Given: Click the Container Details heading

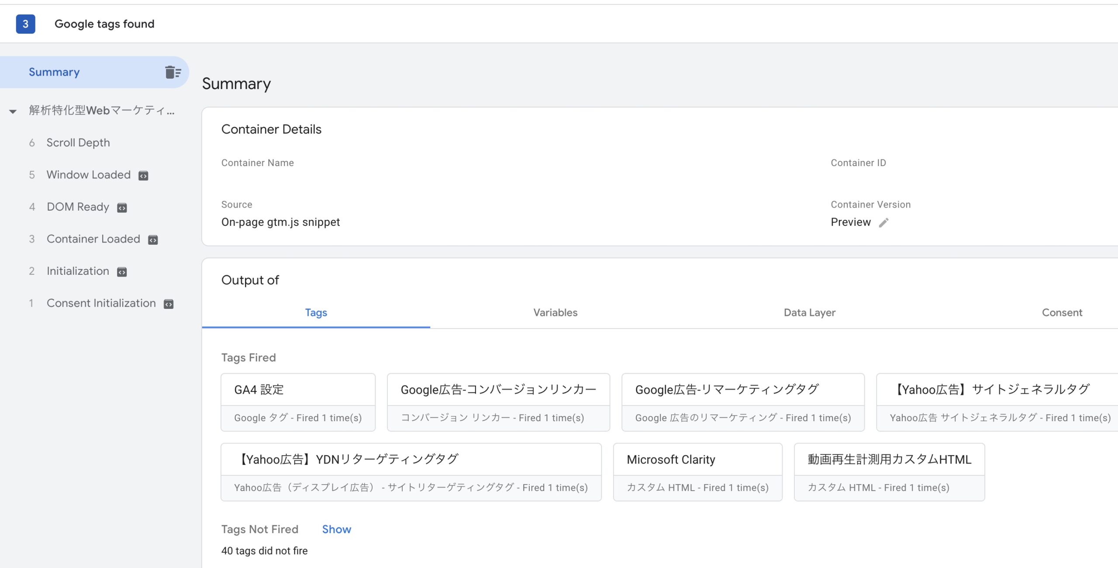Looking at the screenshot, I should [x=271, y=129].
